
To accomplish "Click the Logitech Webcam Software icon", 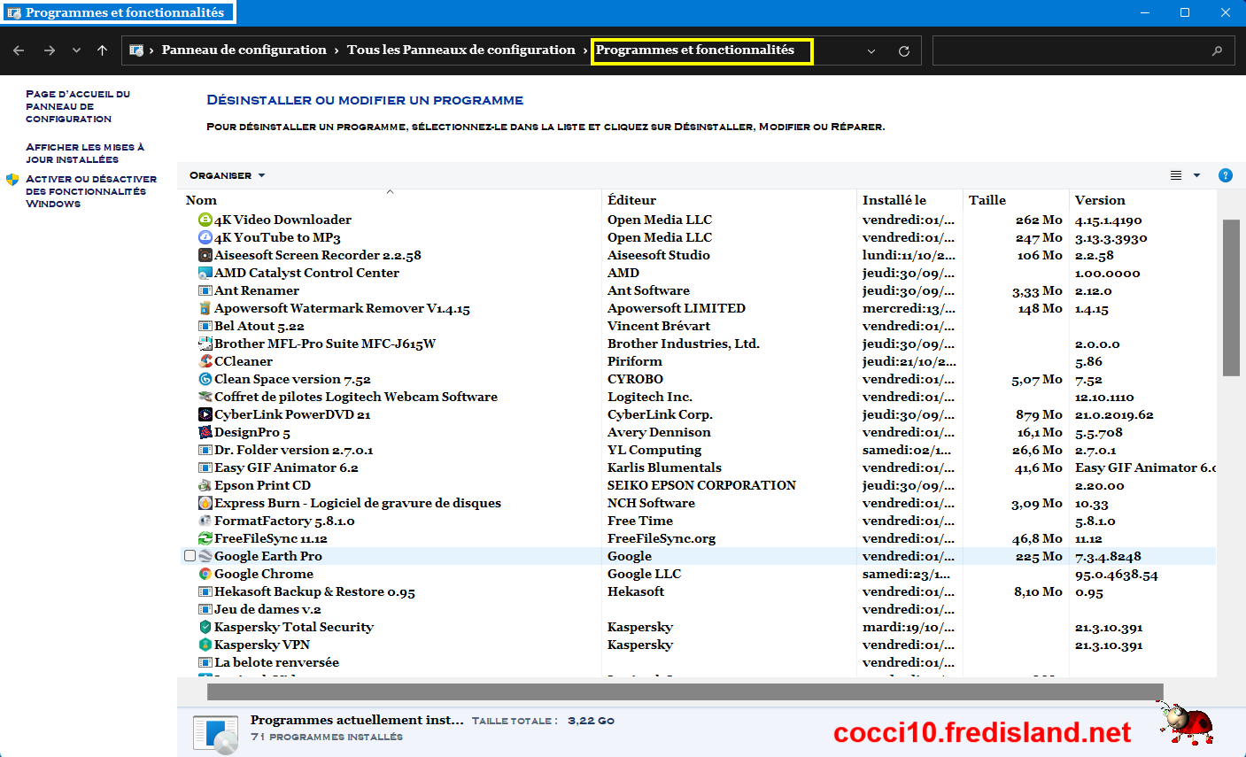I will 205,397.
